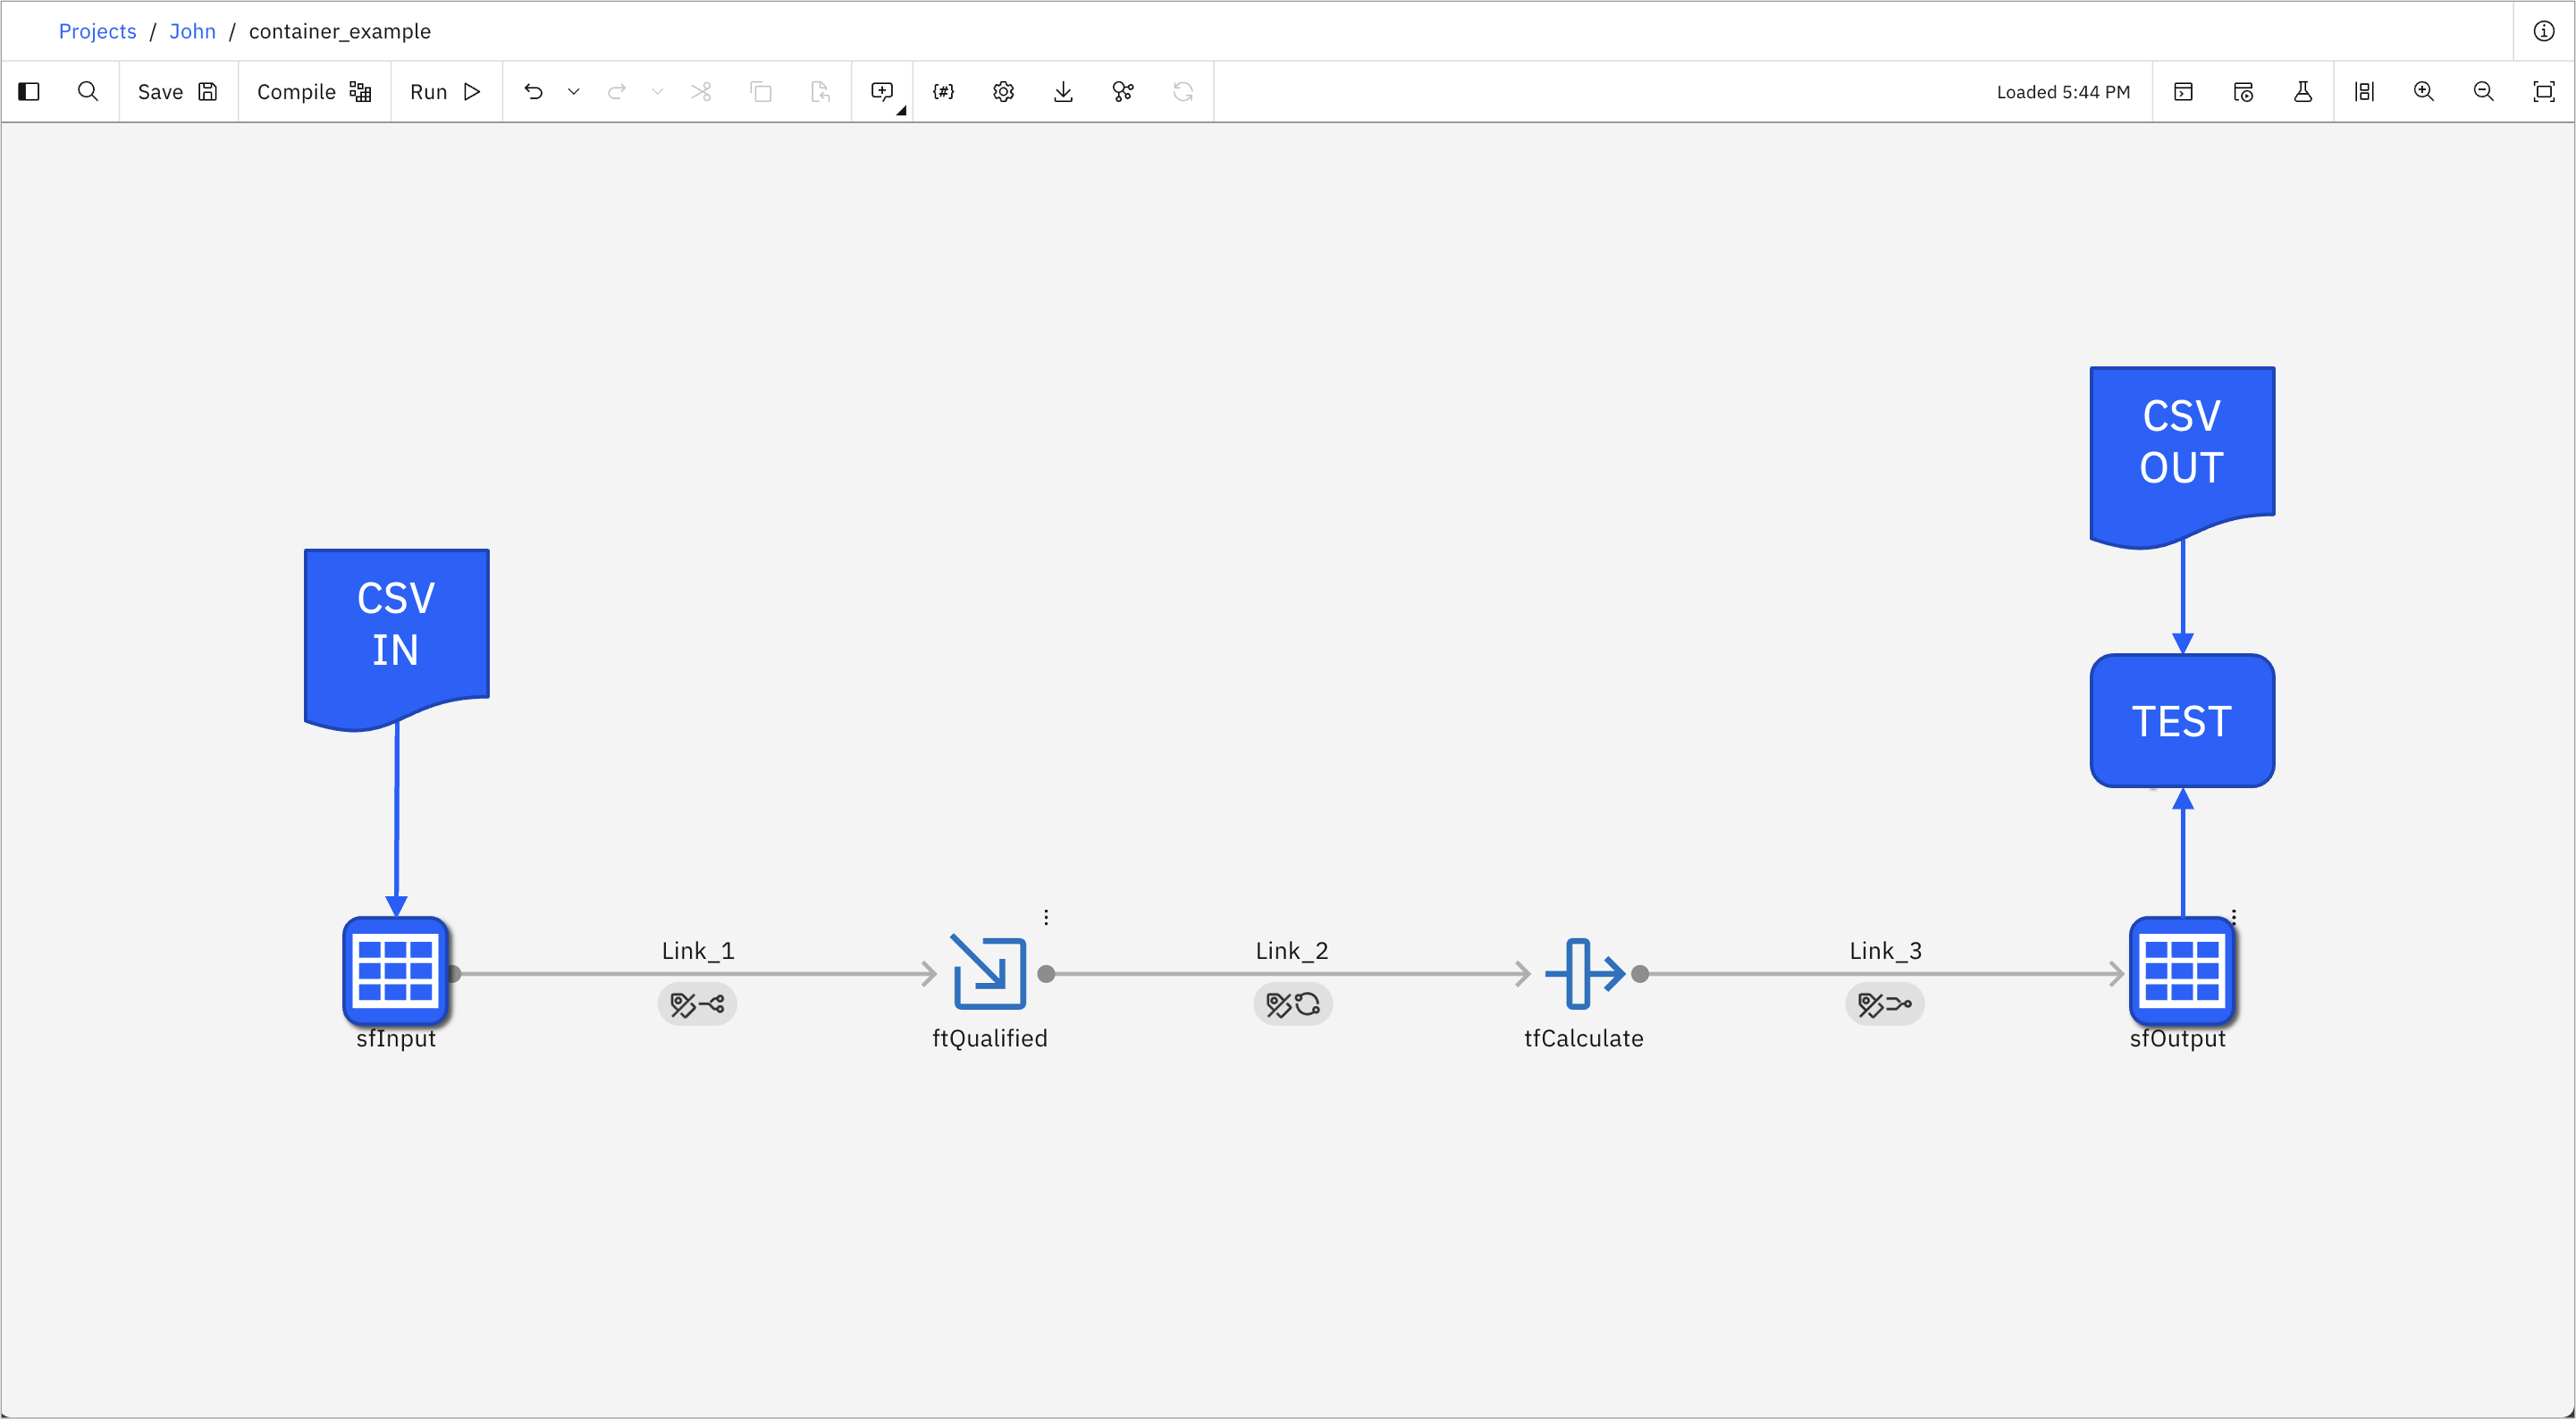Image resolution: width=2576 pixels, height=1419 pixels.
Task: Click the download/export icon
Action: pyautogui.click(x=1063, y=92)
